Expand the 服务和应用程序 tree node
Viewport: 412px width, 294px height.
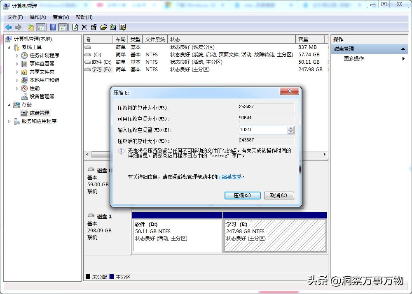9,121
